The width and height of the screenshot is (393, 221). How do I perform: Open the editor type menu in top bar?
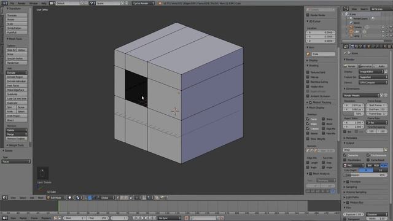(5, 3)
